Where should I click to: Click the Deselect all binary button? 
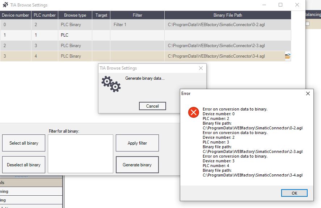click(x=24, y=165)
